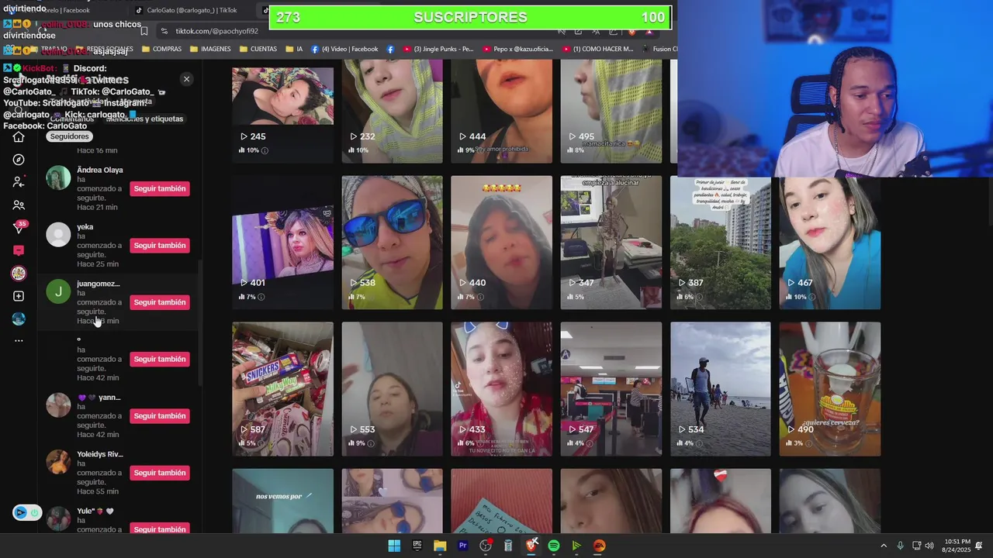Open clock showing 10:51 PM
993x558 pixels.
957,546
